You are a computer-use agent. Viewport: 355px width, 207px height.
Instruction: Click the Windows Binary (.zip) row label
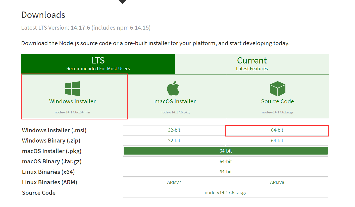tap(51, 141)
